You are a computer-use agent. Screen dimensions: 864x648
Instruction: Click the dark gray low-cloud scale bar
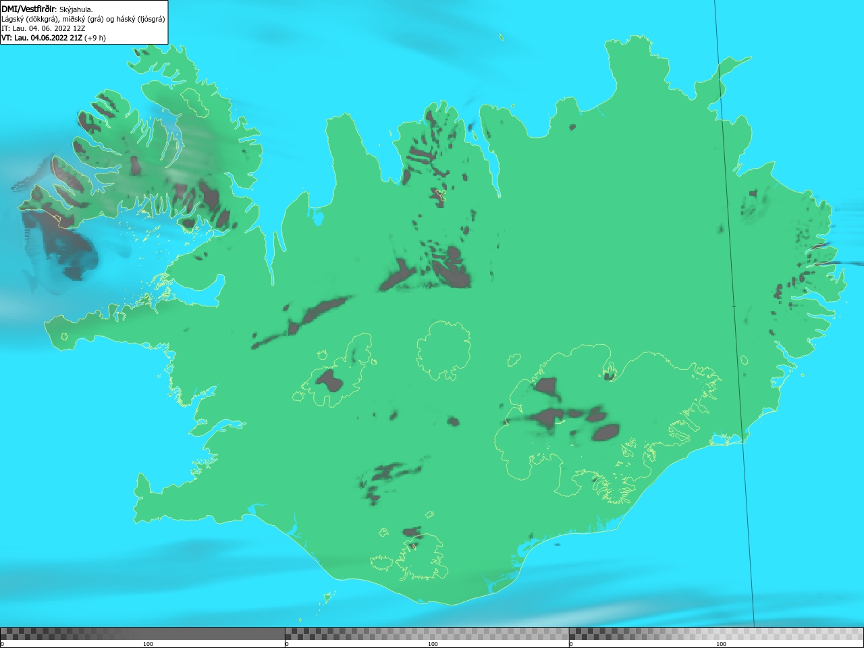(142, 634)
